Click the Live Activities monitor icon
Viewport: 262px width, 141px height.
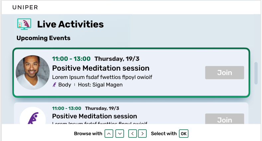pyautogui.click(x=24, y=24)
